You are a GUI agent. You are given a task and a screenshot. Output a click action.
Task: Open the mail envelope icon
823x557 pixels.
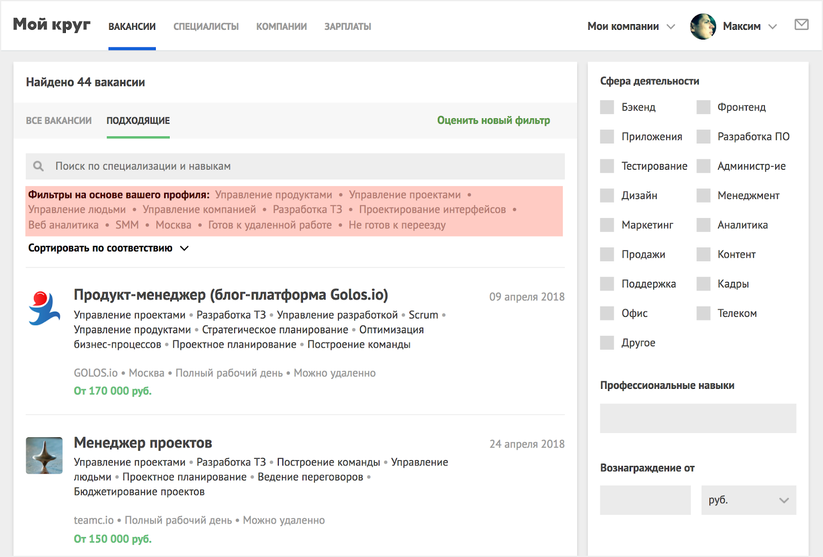[801, 24]
